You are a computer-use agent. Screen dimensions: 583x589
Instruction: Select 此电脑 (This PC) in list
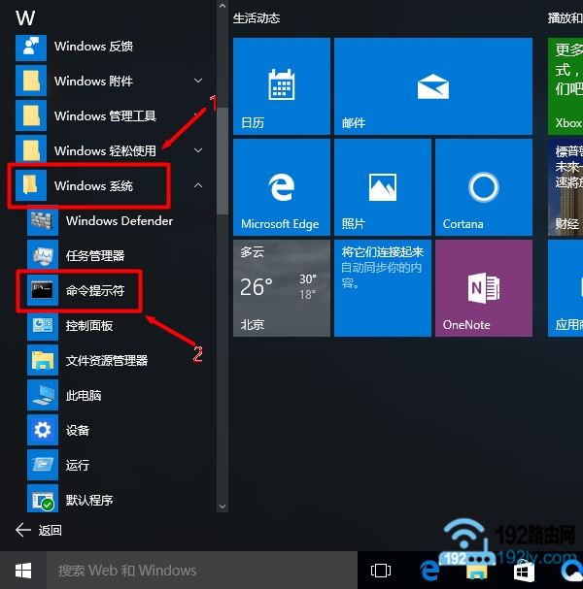84,395
